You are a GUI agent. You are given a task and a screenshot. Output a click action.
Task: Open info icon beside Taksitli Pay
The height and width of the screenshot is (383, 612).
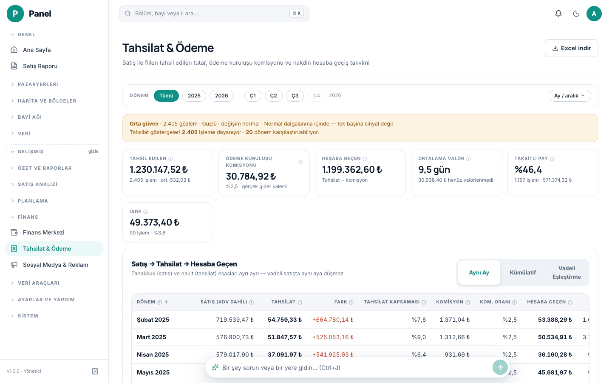click(x=552, y=159)
